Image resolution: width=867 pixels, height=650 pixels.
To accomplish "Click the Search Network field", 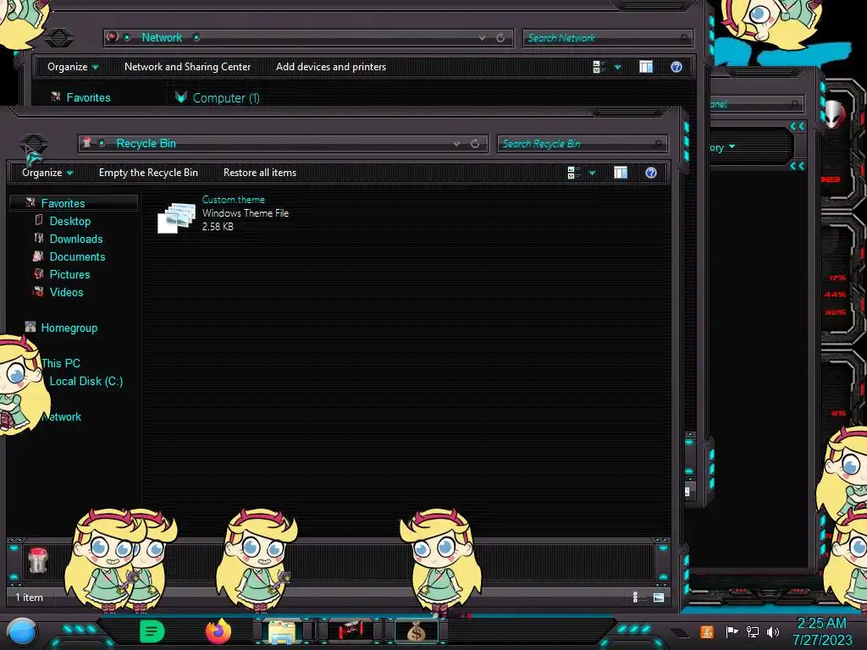I will (607, 37).
